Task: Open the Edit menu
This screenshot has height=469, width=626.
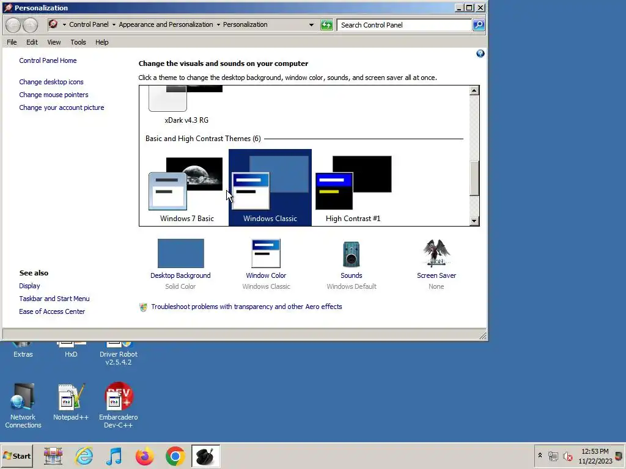Action: [x=32, y=42]
